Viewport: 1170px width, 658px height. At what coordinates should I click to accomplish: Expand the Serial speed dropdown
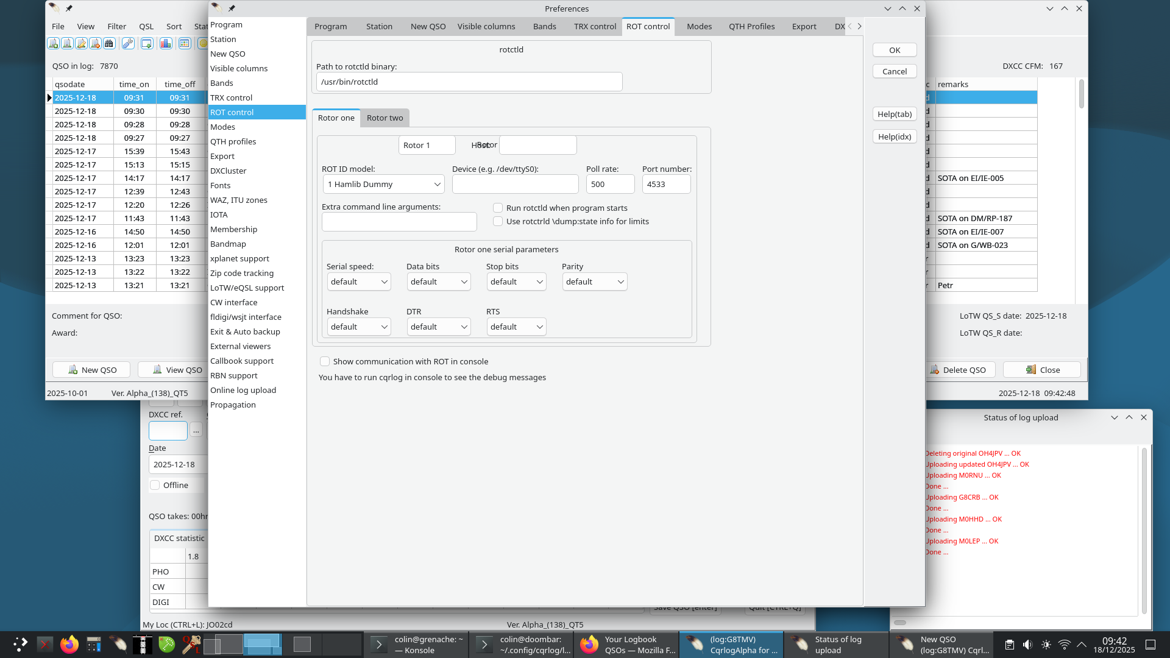tap(359, 282)
